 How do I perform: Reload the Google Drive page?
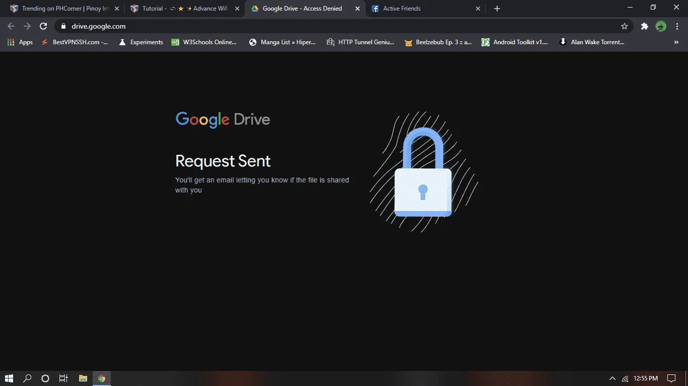pyautogui.click(x=43, y=26)
